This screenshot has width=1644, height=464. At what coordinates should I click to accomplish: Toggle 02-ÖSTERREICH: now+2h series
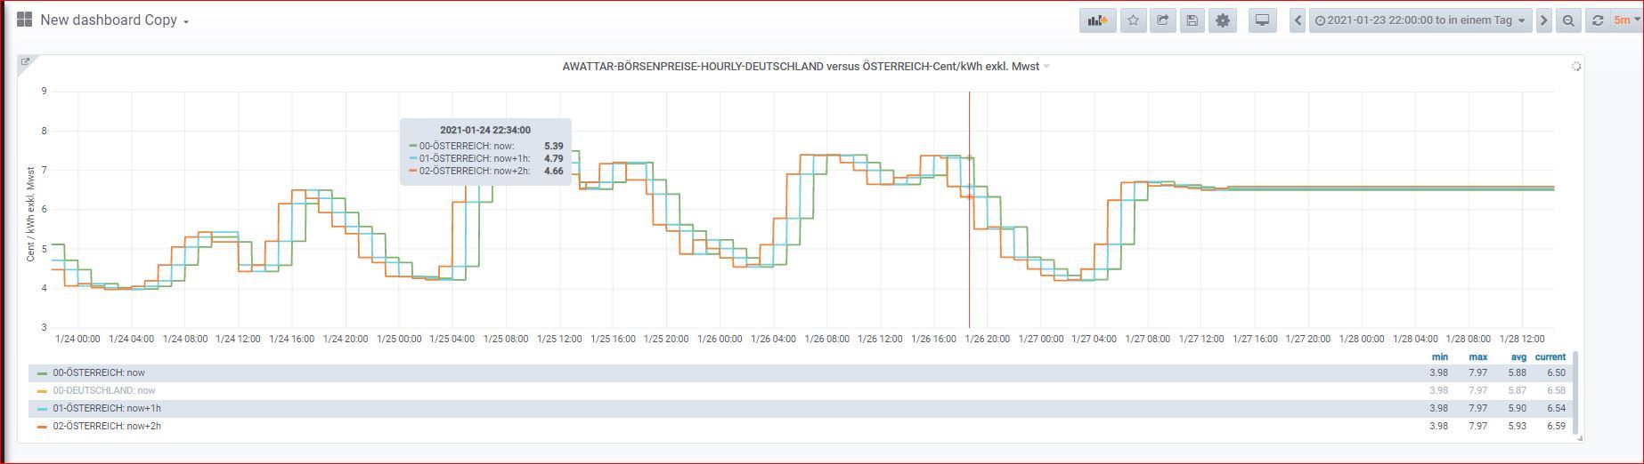(x=106, y=427)
